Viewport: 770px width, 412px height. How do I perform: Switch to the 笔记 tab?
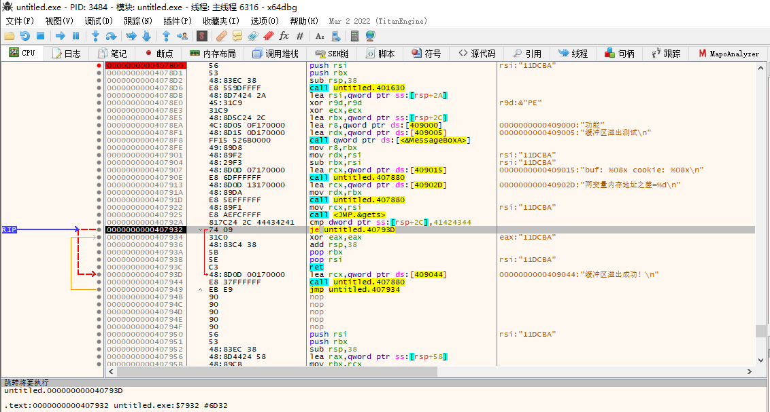(x=112, y=54)
